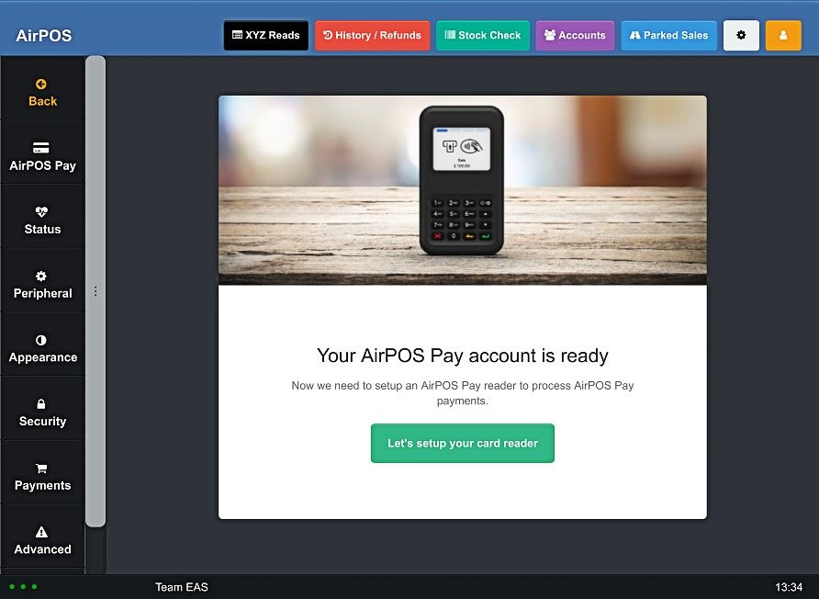Screen dimensions: 819x599
Task: Click Let's setup your card reader
Action: point(462,443)
